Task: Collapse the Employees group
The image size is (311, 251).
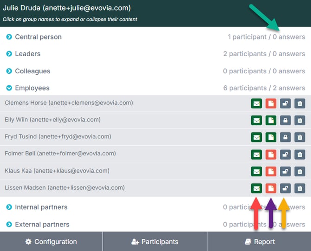Action: click(x=32, y=88)
